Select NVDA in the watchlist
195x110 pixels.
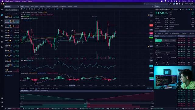(12, 41)
